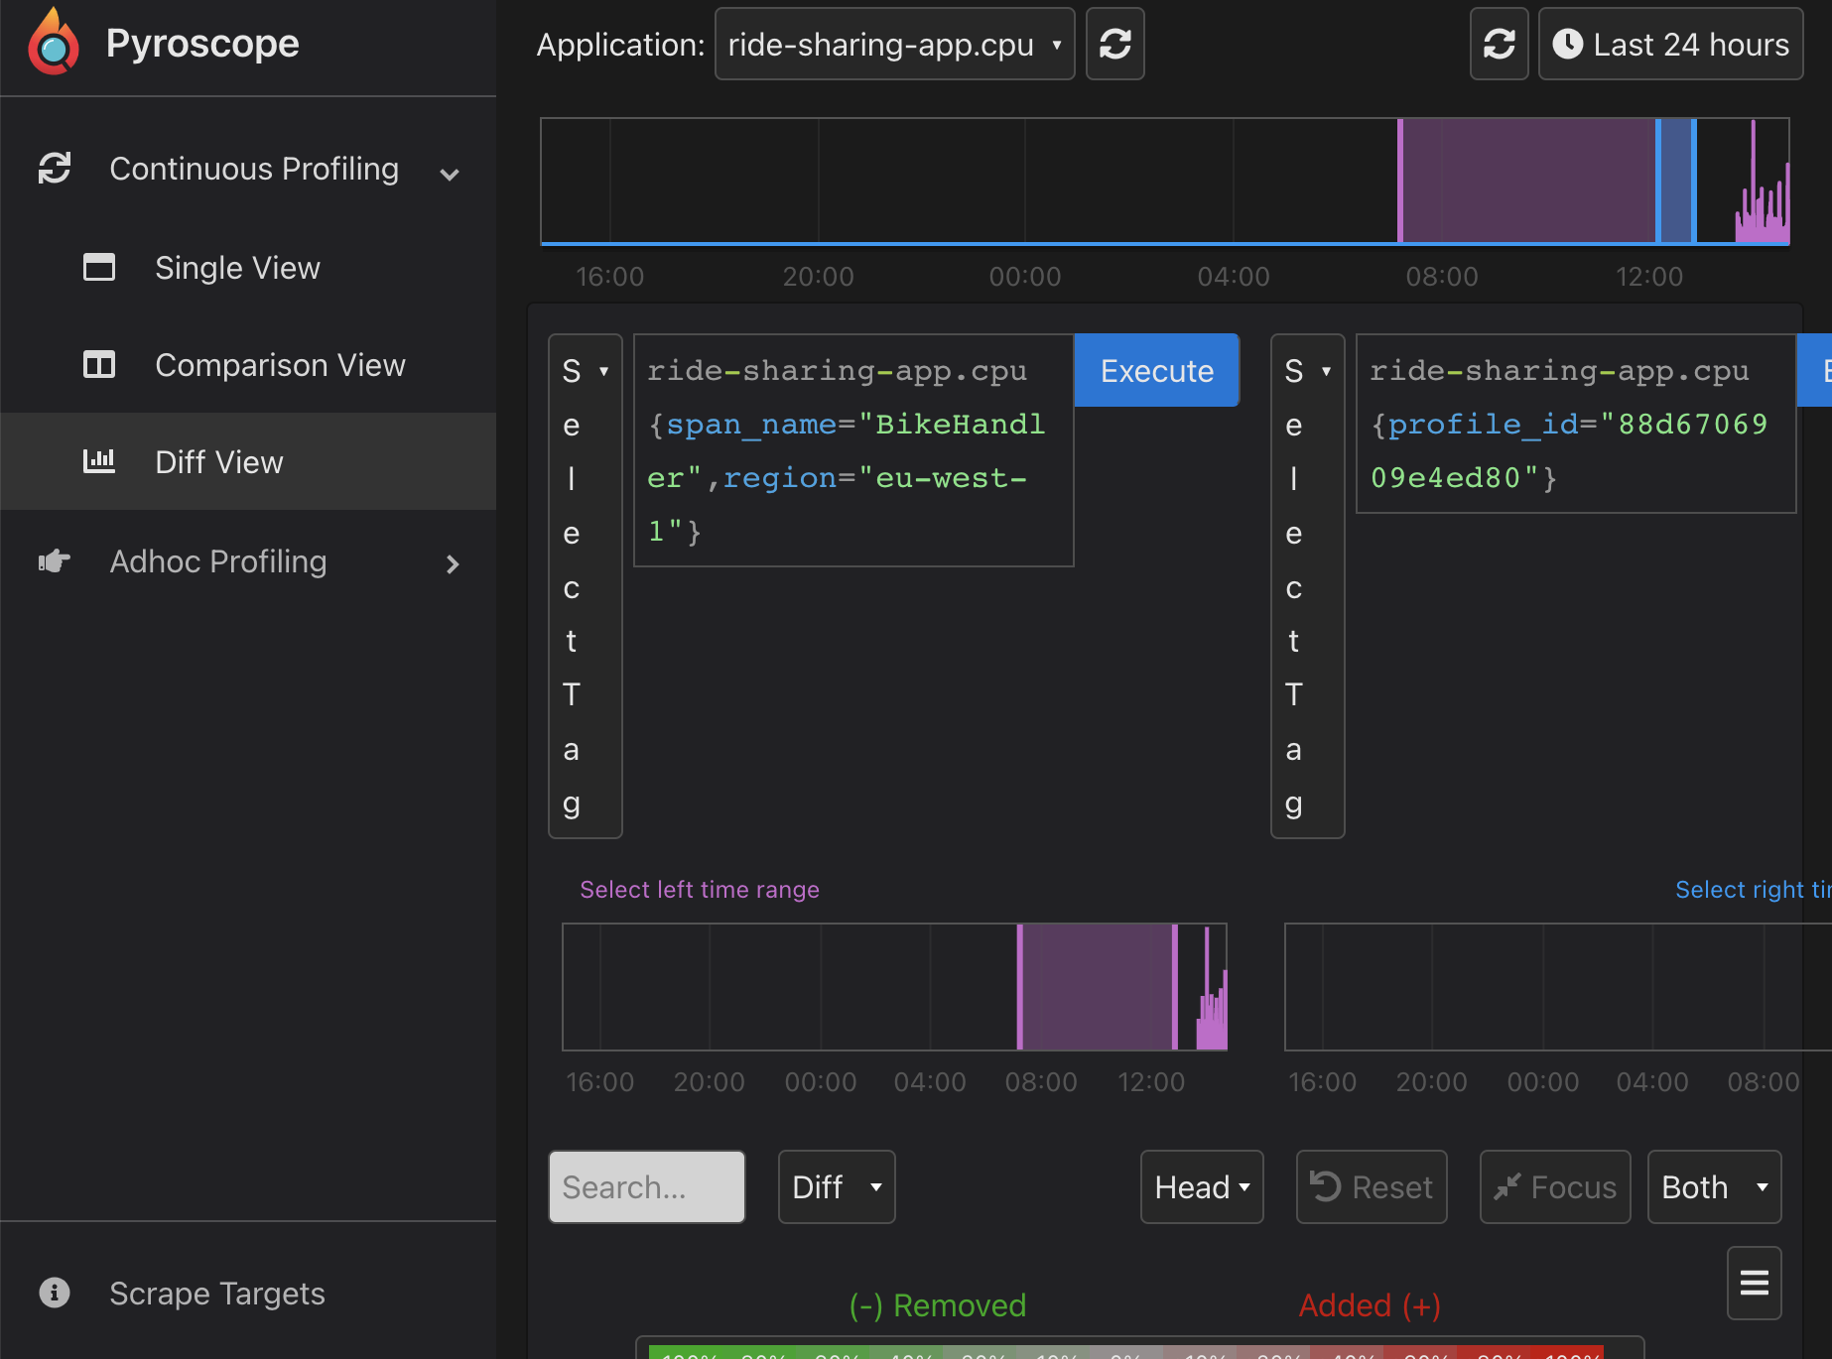Open the Head display mode dropdown

tap(1201, 1186)
